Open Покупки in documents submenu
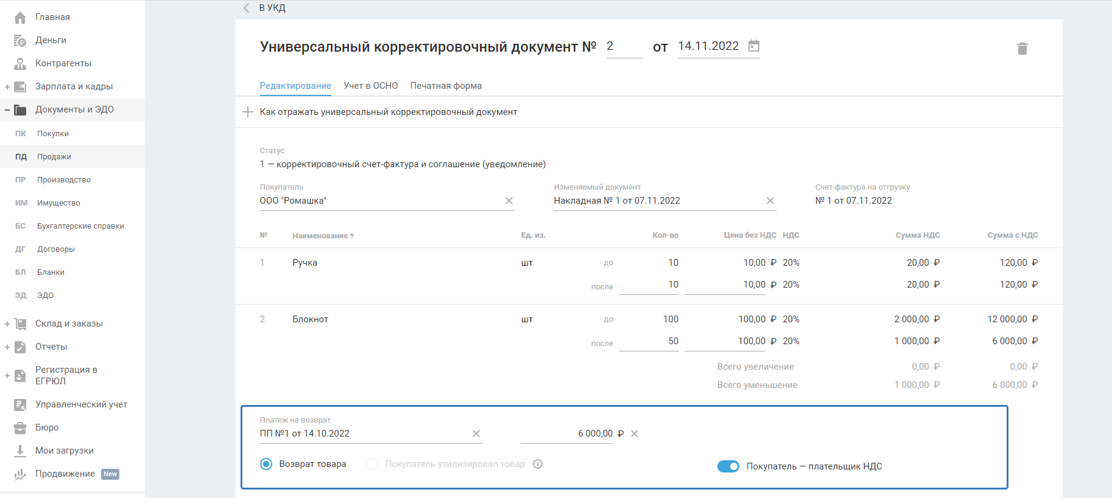Screen dimensions: 1112x498 [x=52, y=134]
